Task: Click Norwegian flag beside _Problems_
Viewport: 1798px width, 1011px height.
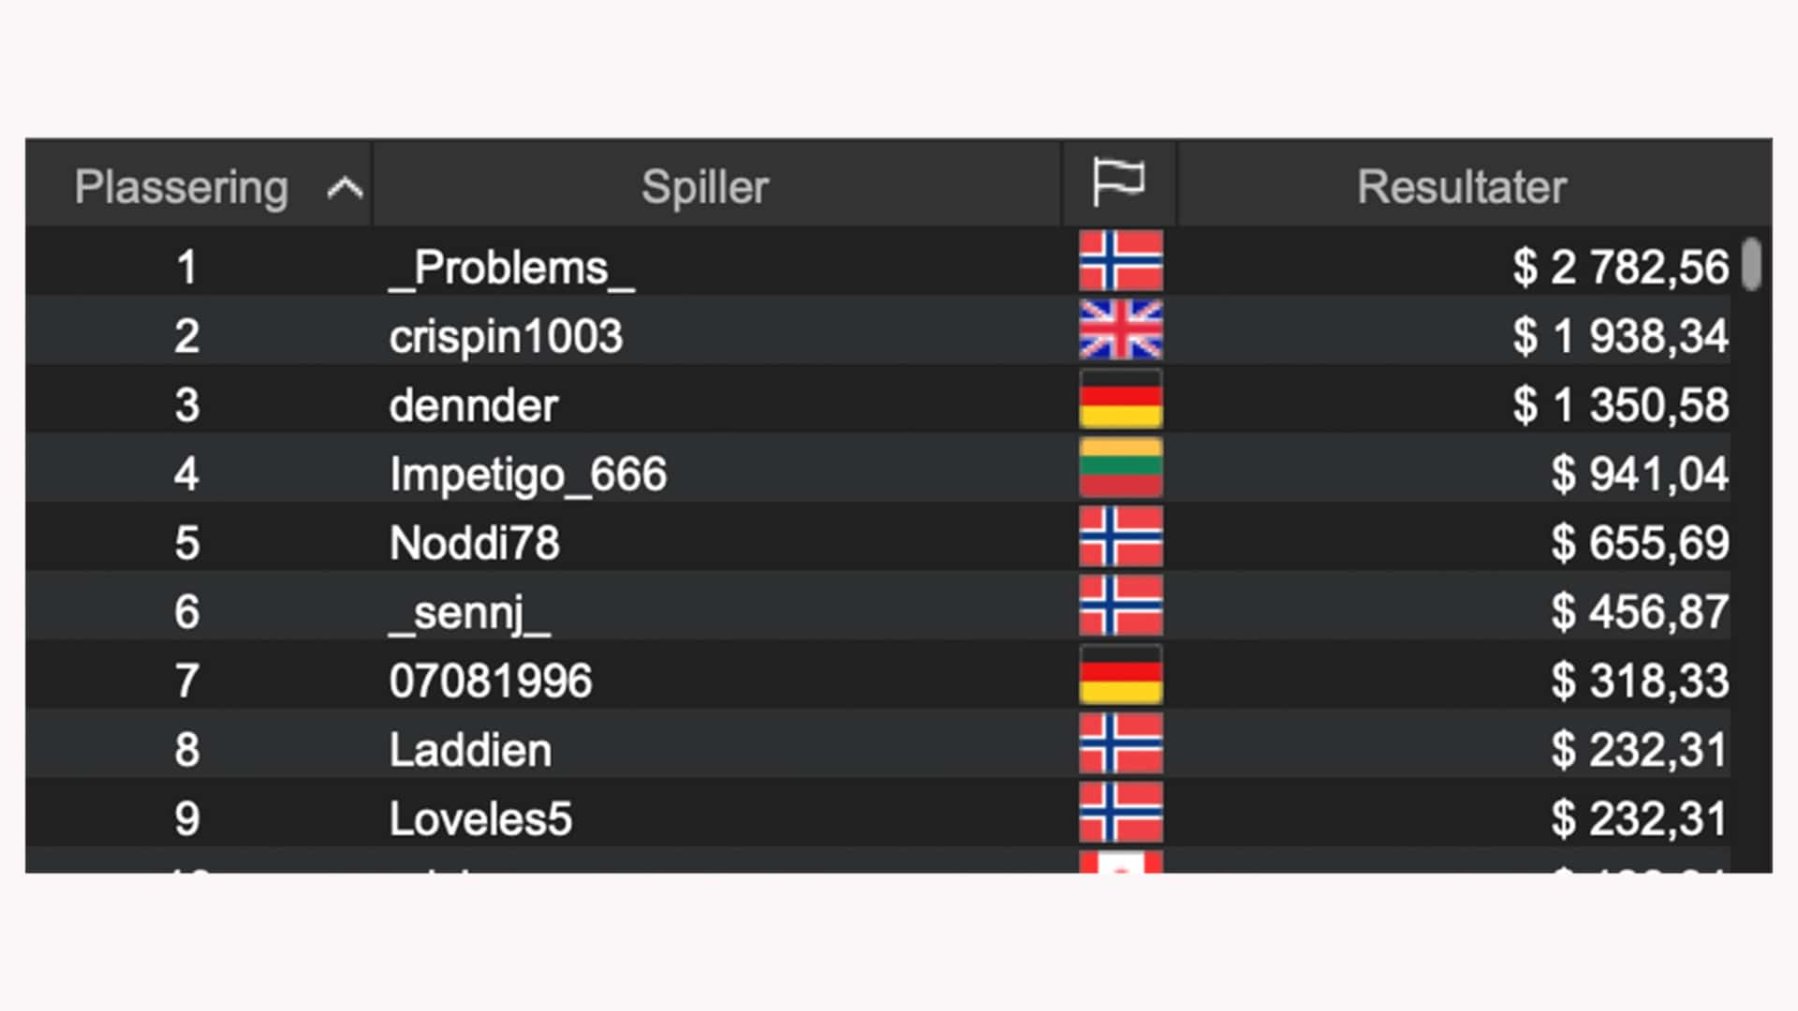Action: pos(1121,261)
